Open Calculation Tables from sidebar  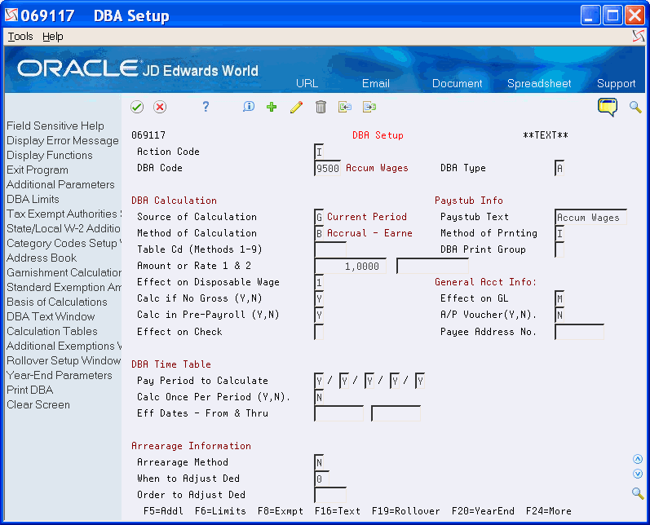(52, 331)
